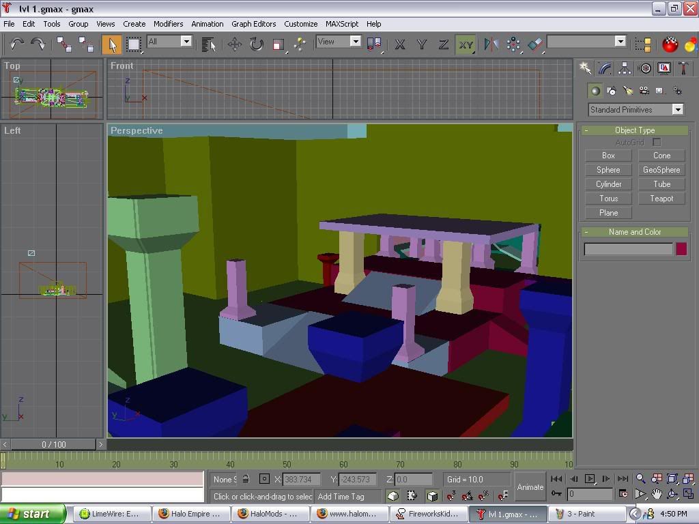Click the Mirror Selected Objects icon
Image resolution: width=699 pixels, height=524 pixels.
click(x=491, y=44)
